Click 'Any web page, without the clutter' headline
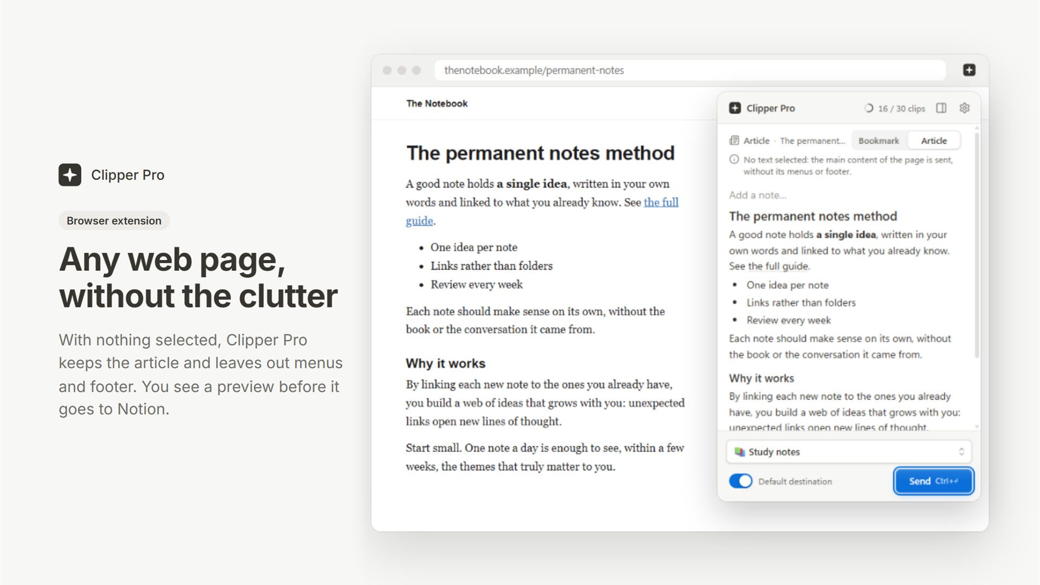1040x585 pixels. (x=198, y=277)
